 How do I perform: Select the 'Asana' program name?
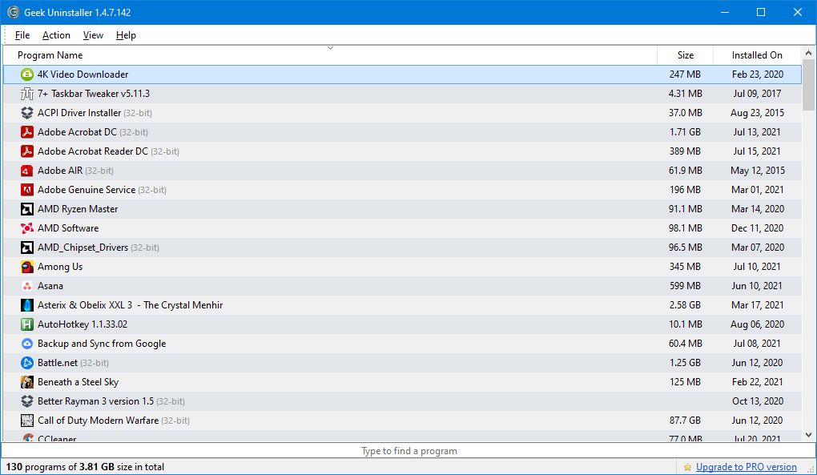(50, 286)
